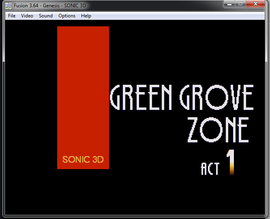Image resolution: width=270 pixels, height=219 pixels.
Task: Open the Video menu
Action: [x=27, y=16]
